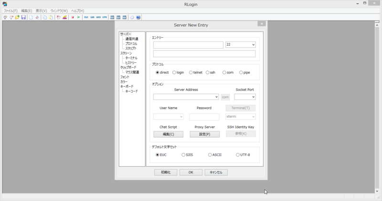Select マウス関連 in the settings tree
The image size is (382, 201).
pyautogui.click(x=132, y=72)
